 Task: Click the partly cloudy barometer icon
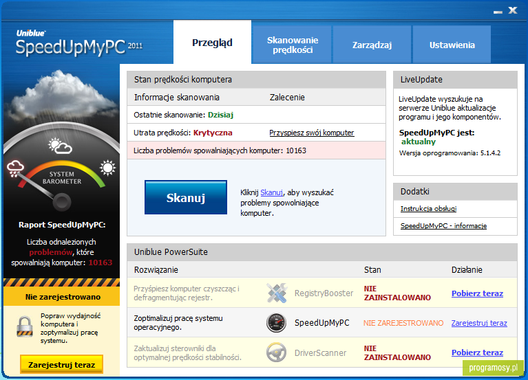pos(60,146)
